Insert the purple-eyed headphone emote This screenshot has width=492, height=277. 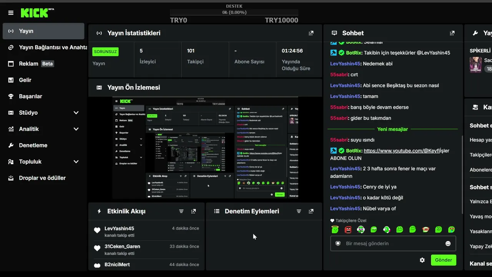click(x=361, y=230)
